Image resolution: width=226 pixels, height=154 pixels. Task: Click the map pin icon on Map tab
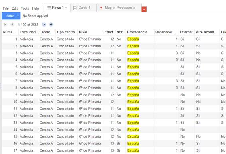101,8
